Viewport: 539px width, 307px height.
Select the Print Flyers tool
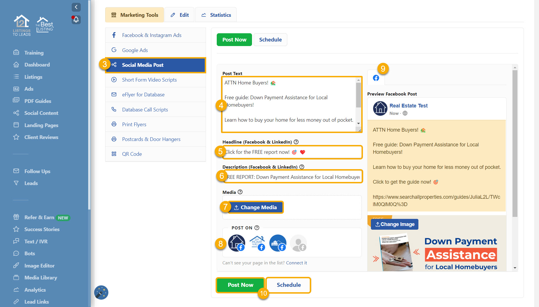tap(134, 124)
